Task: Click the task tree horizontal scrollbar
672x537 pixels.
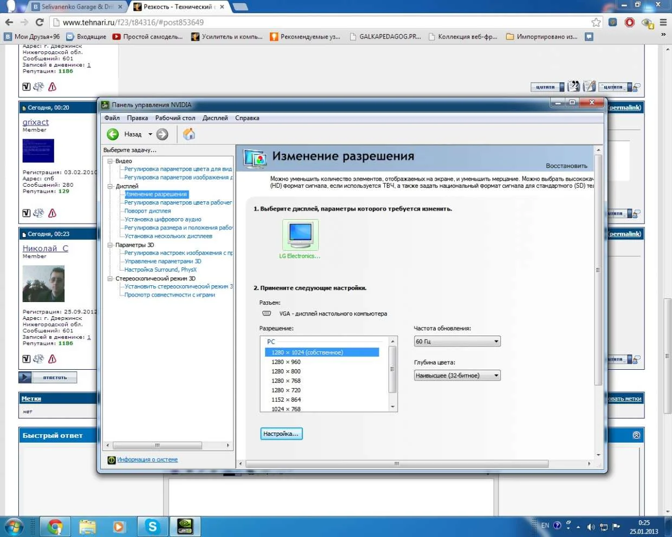Action: click(x=157, y=446)
